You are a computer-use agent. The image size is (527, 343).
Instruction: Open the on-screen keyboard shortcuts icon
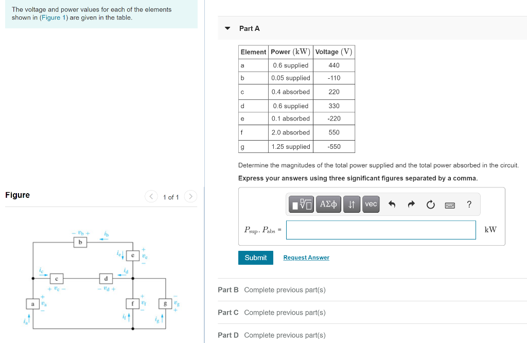click(x=449, y=204)
